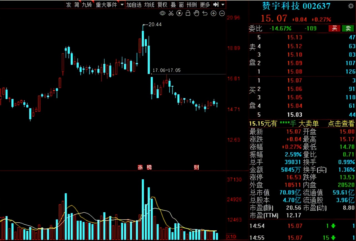Image resolution: width=356 pixels, height=241 pixels.
Task: Toggle chart visibility with the eye icon
Action: pyautogui.click(x=163, y=13)
